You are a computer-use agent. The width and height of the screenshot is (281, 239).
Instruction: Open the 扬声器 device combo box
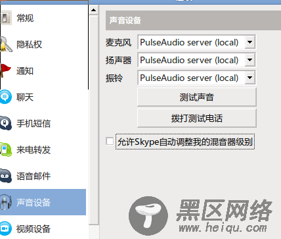point(196,60)
